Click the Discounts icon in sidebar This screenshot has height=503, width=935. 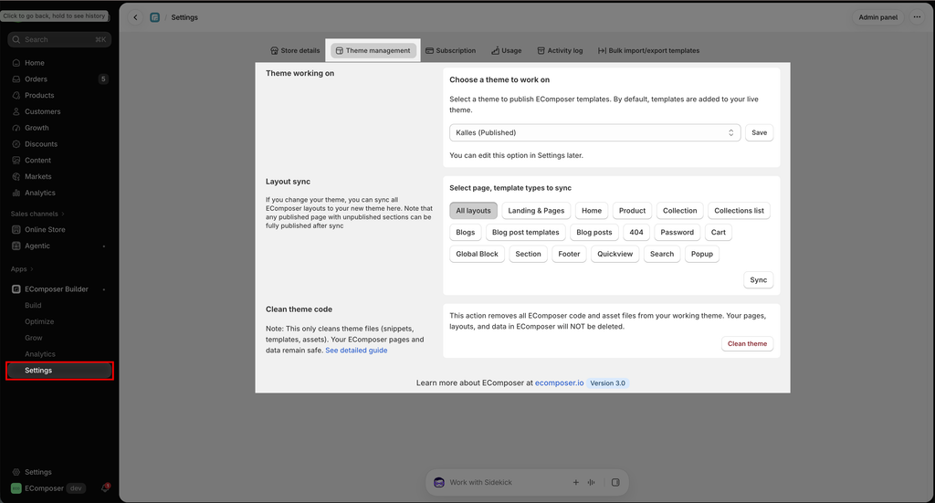(x=16, y=143)
